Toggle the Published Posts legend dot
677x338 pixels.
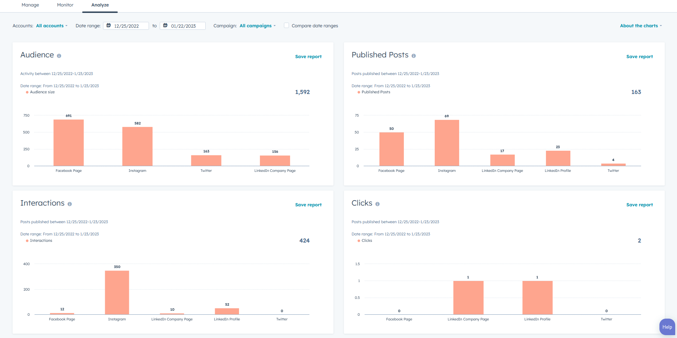coord(359,92)
